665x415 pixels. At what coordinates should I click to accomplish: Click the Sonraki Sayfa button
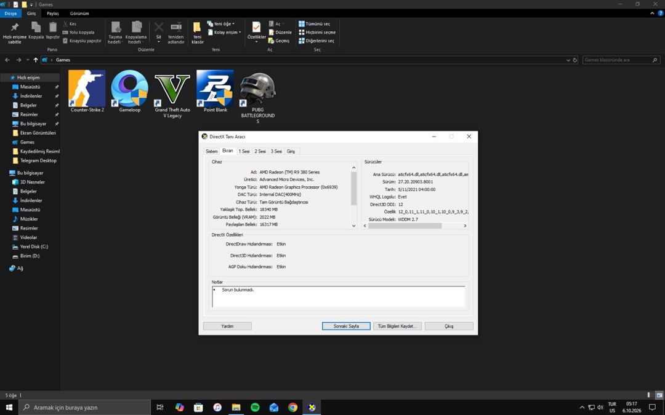tap(346, 326)
